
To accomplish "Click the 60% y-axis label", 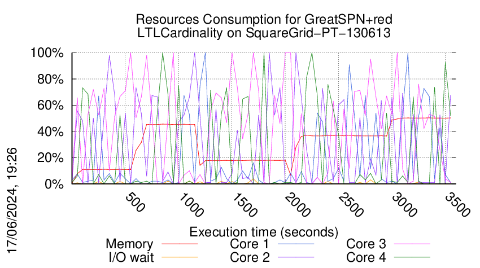I will coord(50,106).
